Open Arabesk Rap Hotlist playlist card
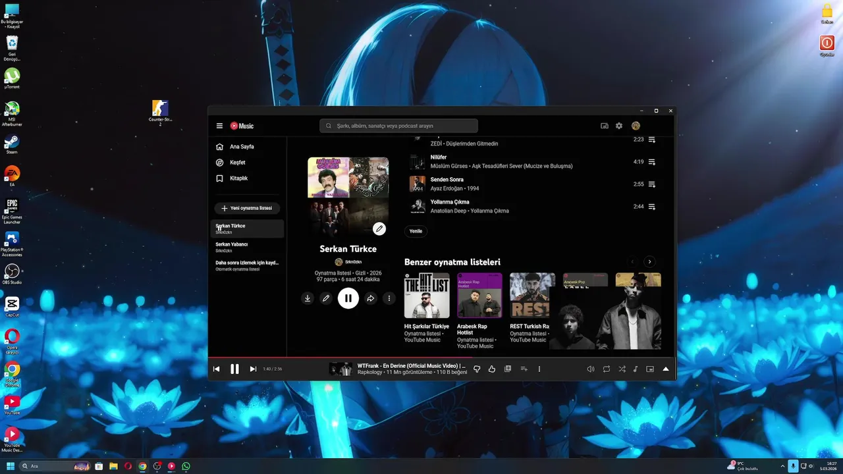The image size is (843, 474). [479, 310]
